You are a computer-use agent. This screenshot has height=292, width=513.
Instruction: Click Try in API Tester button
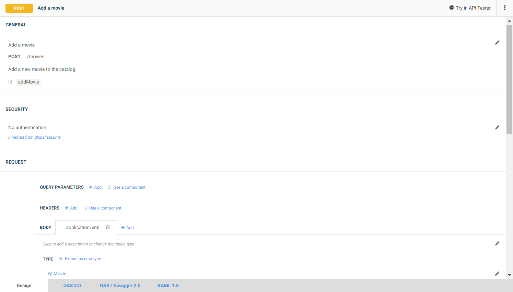(470, 8)
